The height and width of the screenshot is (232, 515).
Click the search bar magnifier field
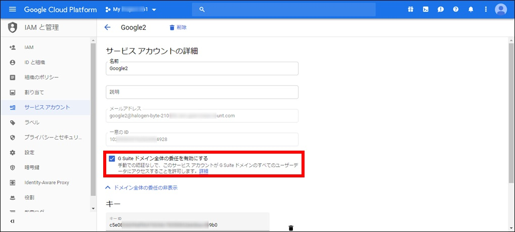coord(284,10)
